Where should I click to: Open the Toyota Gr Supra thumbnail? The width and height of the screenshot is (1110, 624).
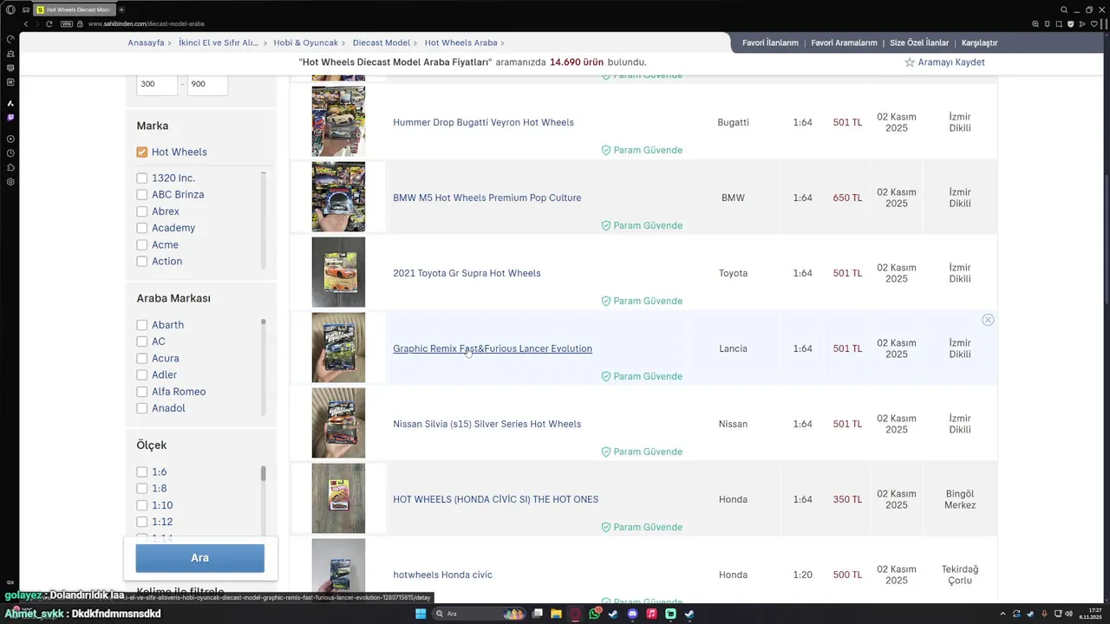(338, 272)
